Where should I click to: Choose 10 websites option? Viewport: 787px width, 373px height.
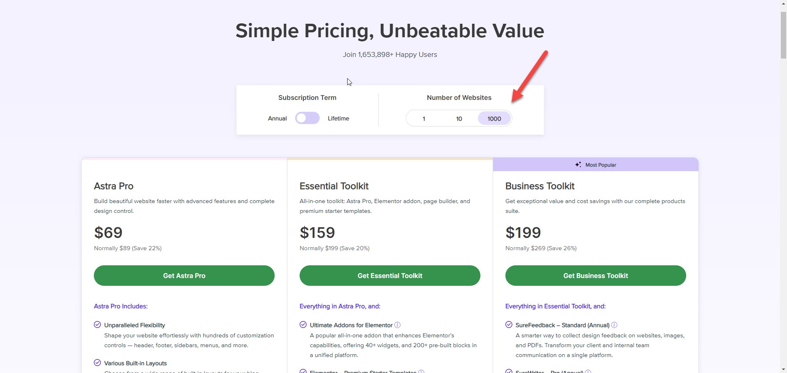(x=459, y=119)
